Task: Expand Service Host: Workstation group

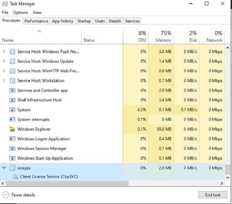Action: (4, 80)
